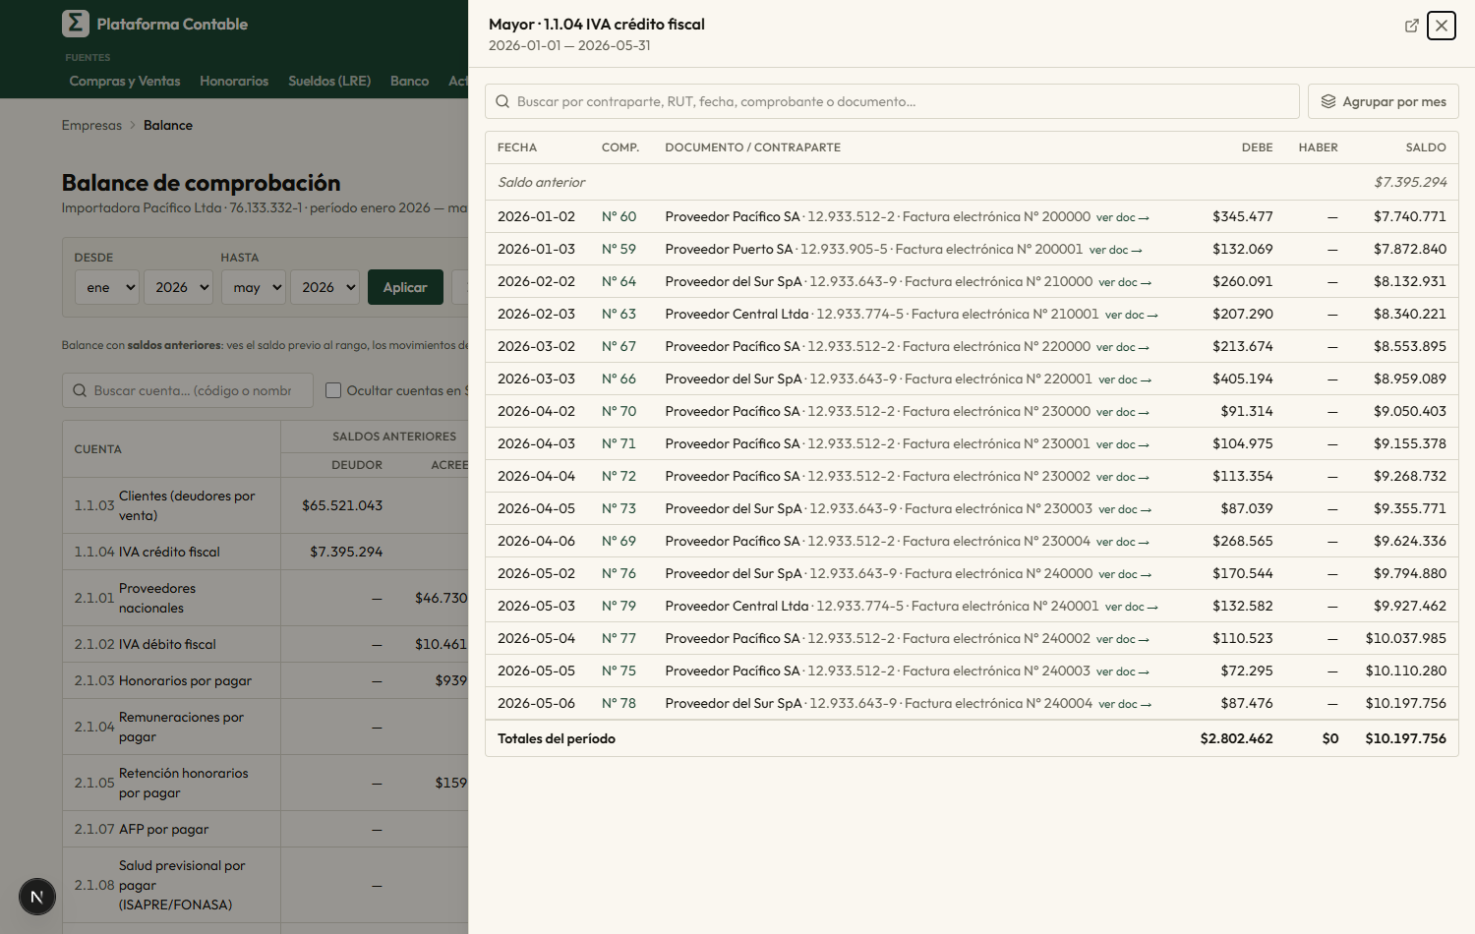Click the sigma Plataforma Contable logo

(x=76, y=24)
